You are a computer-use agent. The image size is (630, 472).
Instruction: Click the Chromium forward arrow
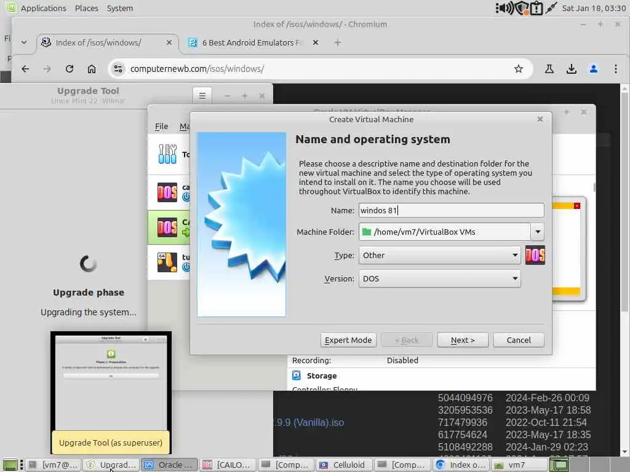pos(47,69)
